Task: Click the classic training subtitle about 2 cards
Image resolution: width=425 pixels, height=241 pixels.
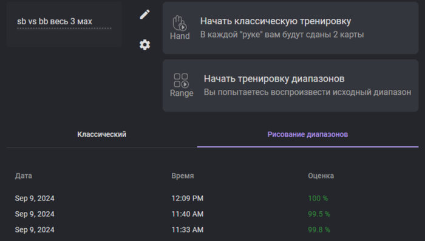Action: click(x=282, y=35)
